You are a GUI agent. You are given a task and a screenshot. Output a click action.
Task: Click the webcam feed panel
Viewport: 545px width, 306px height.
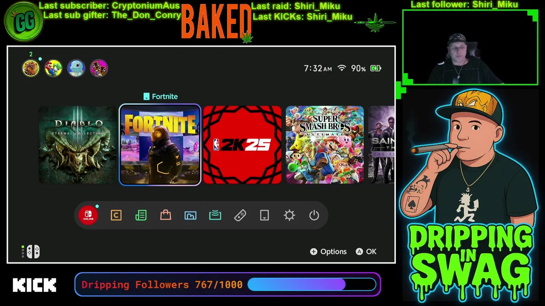click(x=470, y=47)
